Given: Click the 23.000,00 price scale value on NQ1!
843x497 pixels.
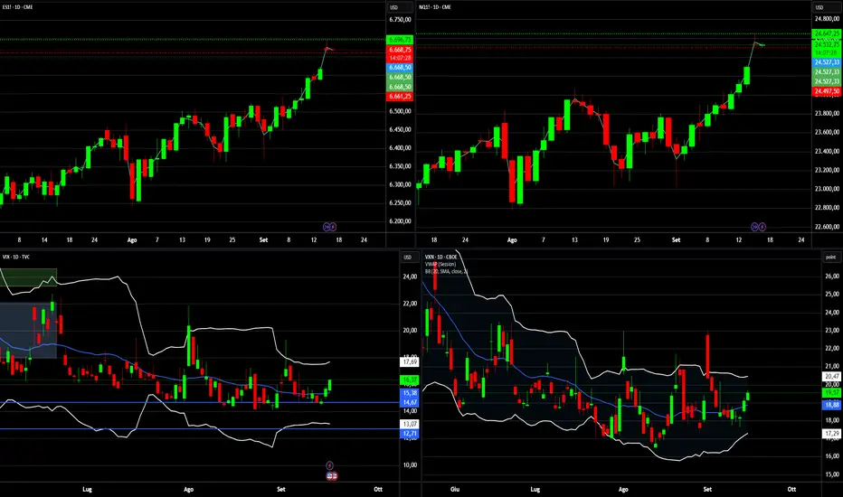Looking at the screenshot, I should (x=827, y=189).
